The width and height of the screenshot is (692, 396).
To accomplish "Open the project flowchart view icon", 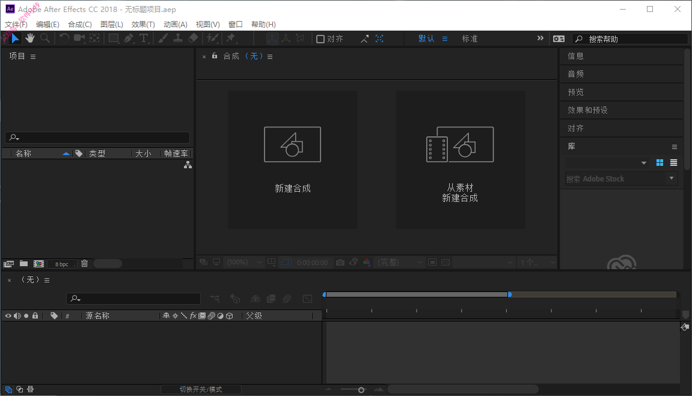I will pos(188,165).
